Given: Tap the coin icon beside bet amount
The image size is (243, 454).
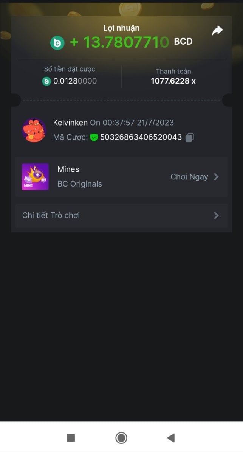Looking at the screenshot, I should coord(46,81).
